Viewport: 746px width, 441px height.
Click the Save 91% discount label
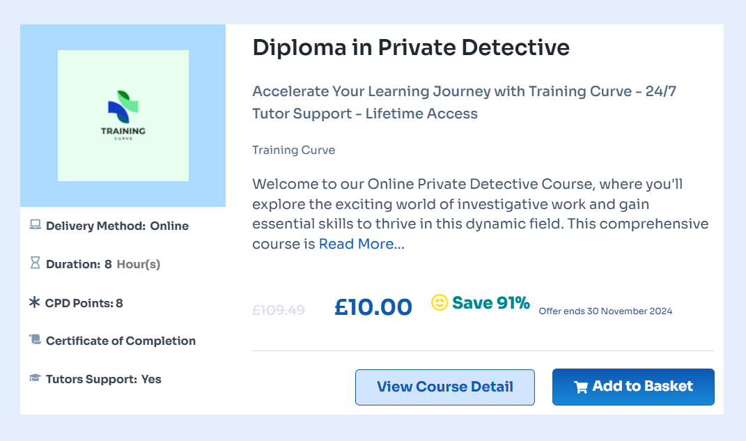click(491, 302)
